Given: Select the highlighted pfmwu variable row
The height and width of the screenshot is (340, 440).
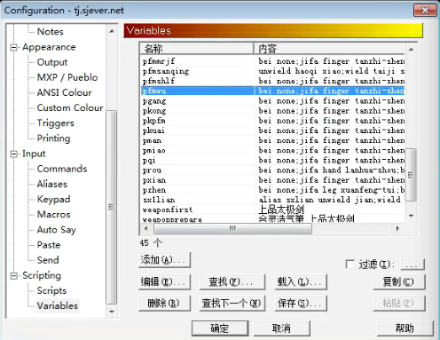Looking at the screenshot, I should (272, 91).
